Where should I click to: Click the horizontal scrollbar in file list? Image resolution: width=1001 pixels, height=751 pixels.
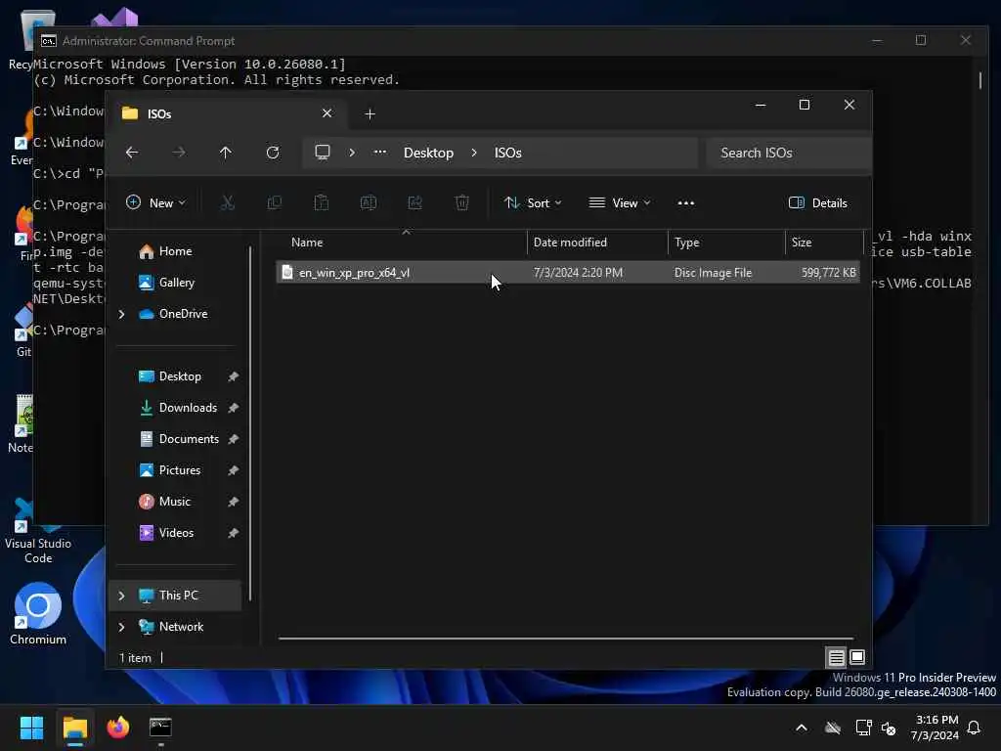pyautogui.click(x=566, y=638)
